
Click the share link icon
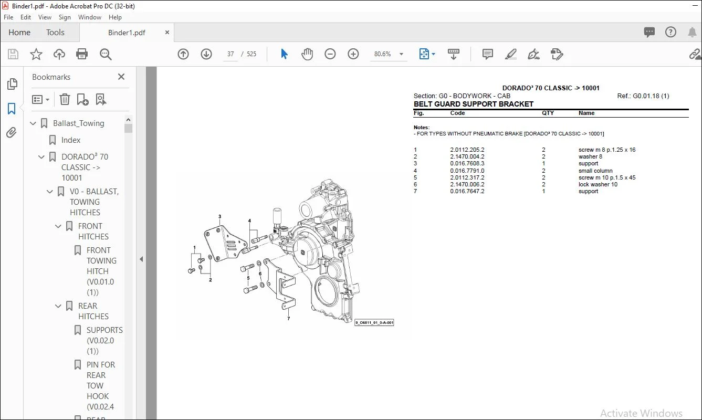tap(695, 54)
